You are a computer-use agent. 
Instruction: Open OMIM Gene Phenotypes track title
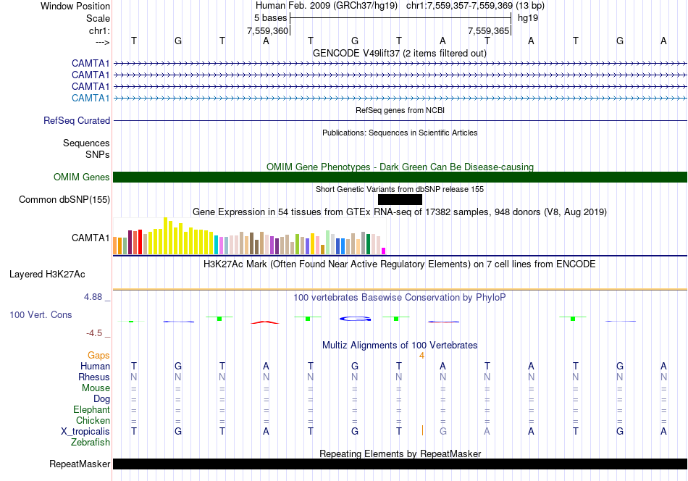click(x=400, y=167)
